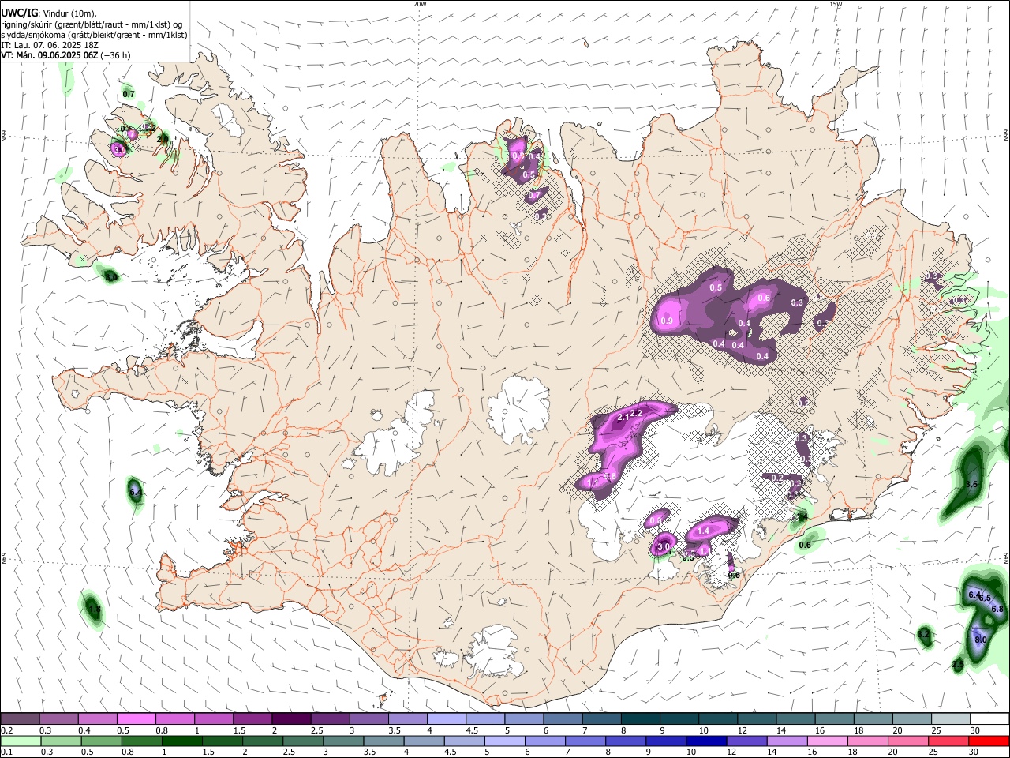1010x758 pixels.
Task: Click the '0.1' label on the bottom legend
Action: (x=6, y=752)
